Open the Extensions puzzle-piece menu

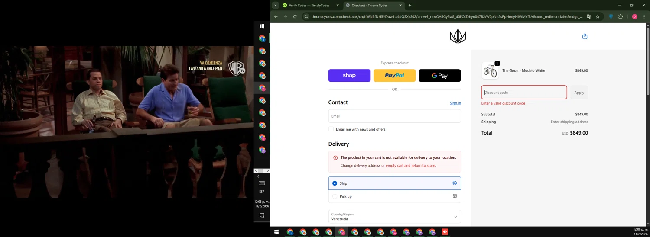coord(621,16)
